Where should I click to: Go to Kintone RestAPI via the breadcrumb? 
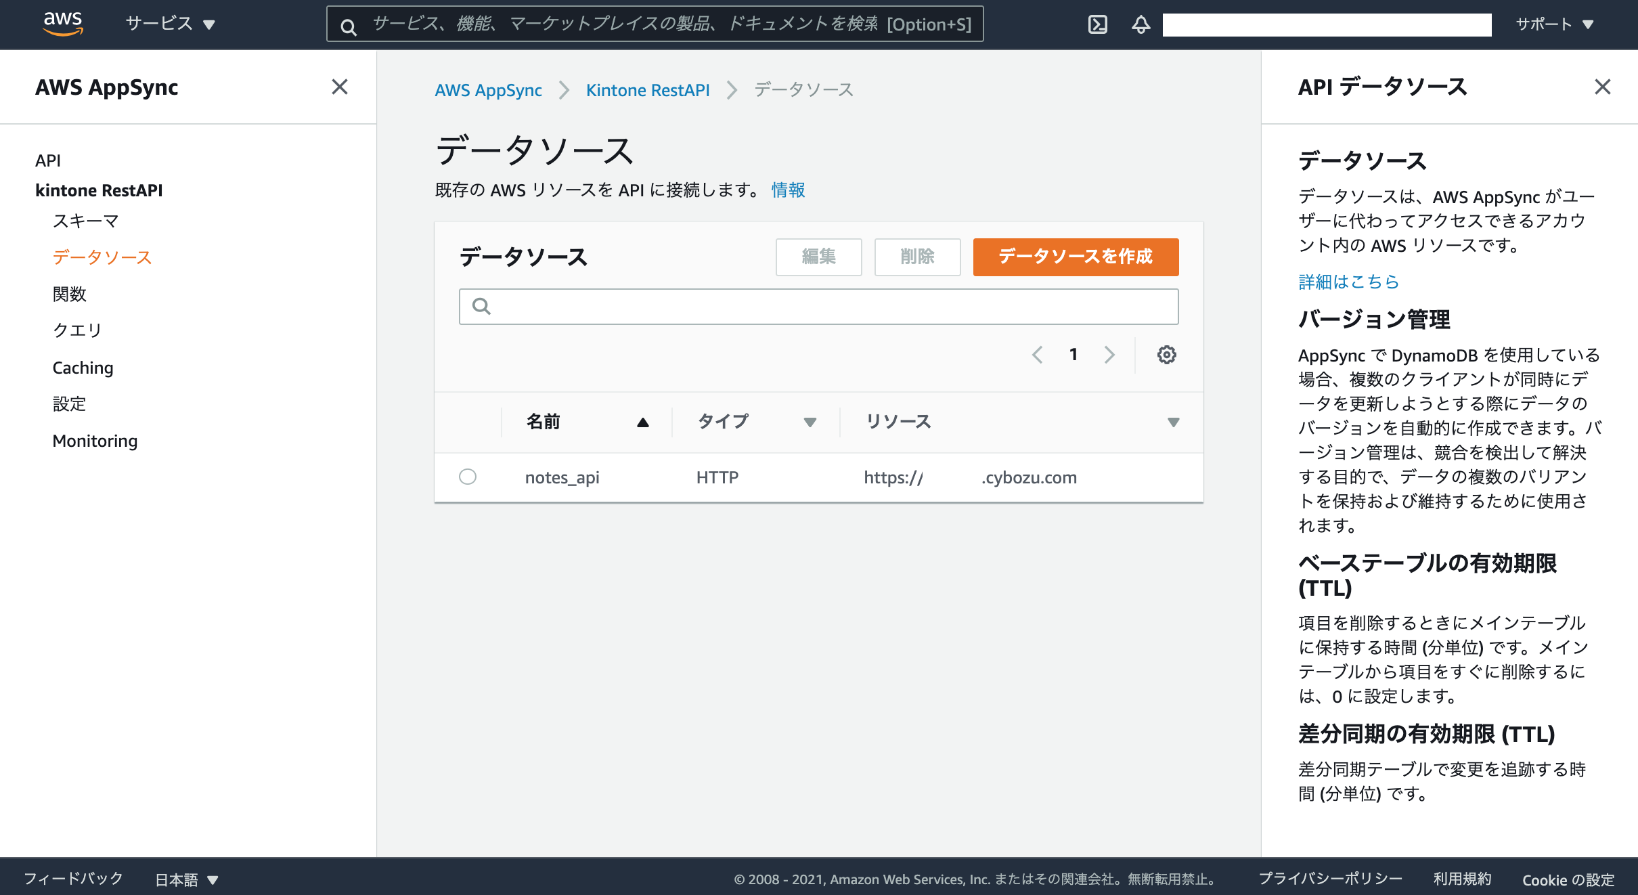[647, 89]
